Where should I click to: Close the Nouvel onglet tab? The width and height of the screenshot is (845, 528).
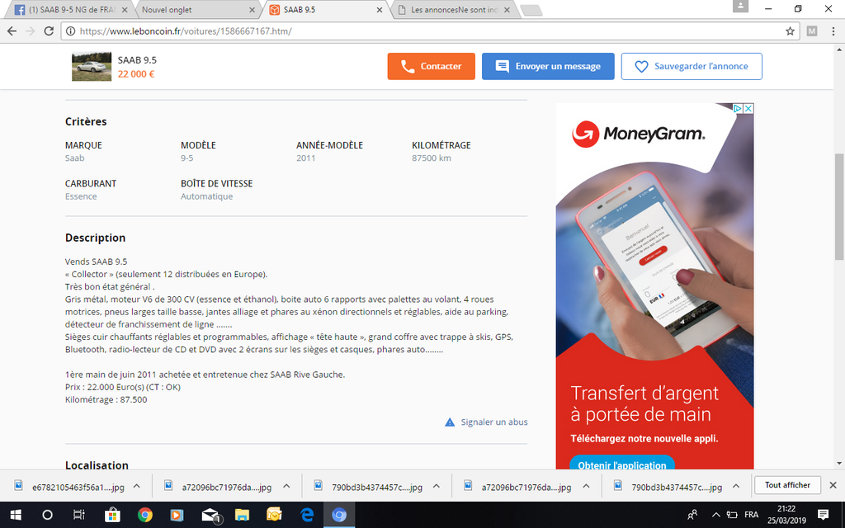click(253, 10)
